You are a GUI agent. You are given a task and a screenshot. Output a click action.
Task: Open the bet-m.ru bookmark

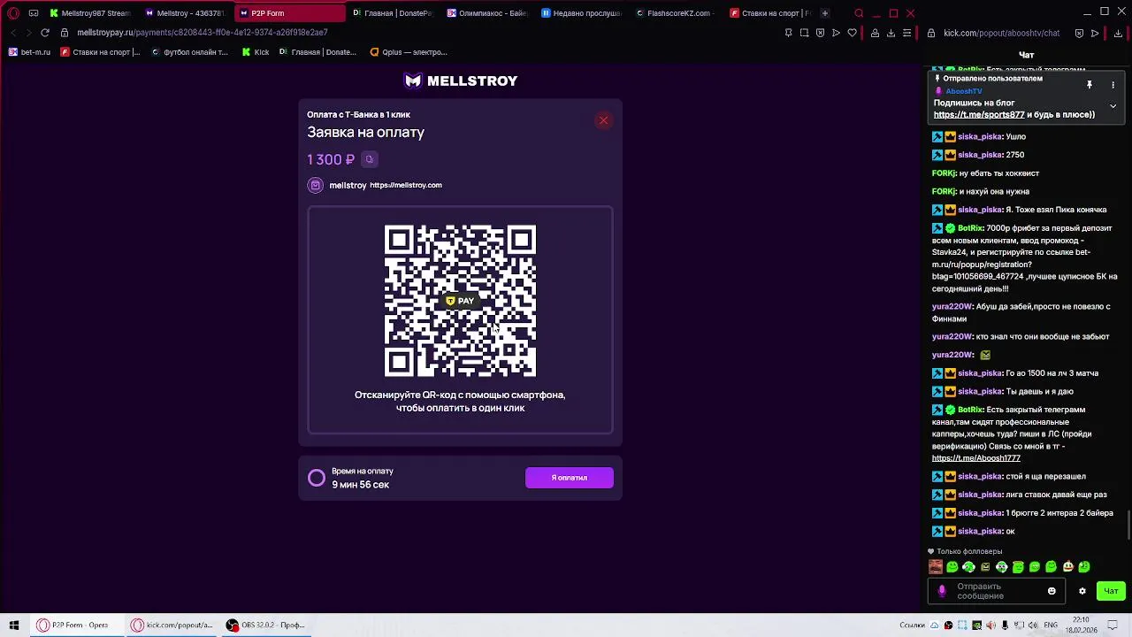coord(29,52)
